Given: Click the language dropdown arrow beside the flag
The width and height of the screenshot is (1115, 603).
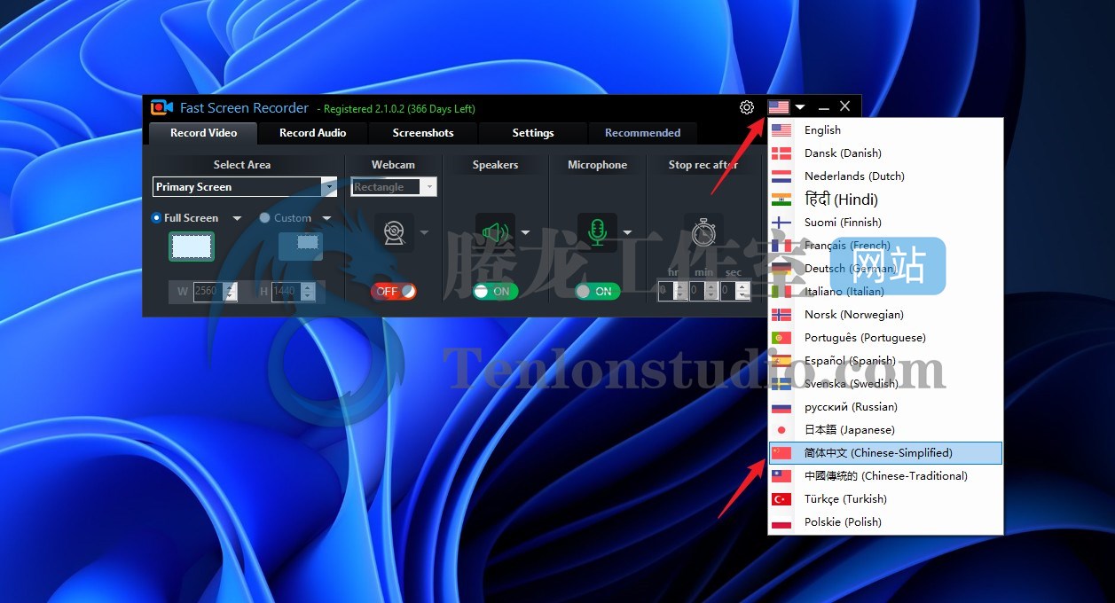Looking at the screenshot, I should [x=800, y=107].
